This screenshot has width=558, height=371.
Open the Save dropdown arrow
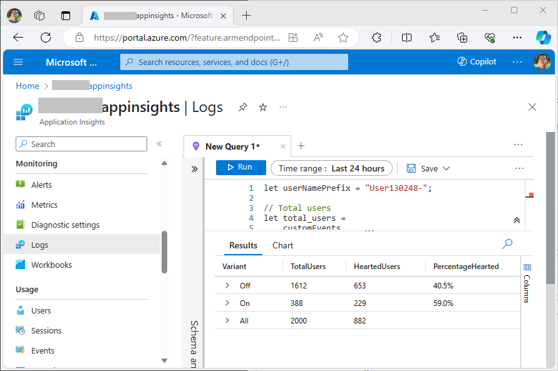click(x=447, y=168)
